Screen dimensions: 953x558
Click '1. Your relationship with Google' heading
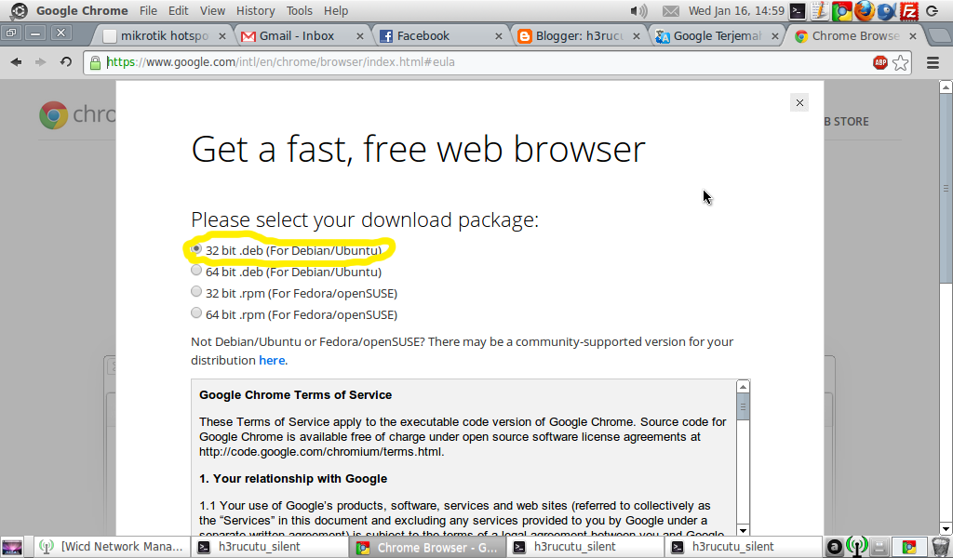pyautogui.click(x=293, y=478)
